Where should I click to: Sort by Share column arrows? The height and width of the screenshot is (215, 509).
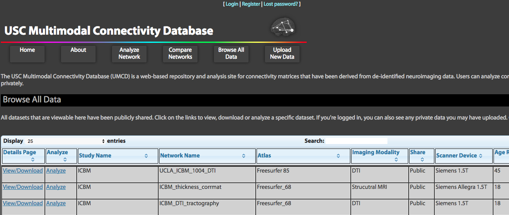point(422,160)
